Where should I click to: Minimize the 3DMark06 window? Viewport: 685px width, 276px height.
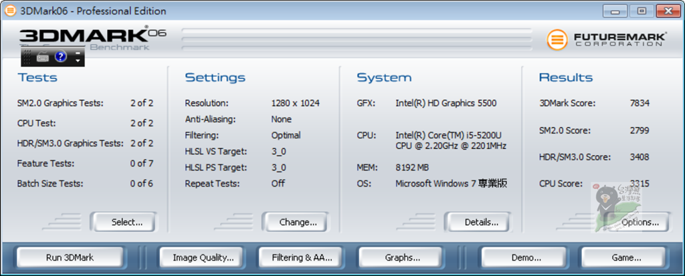(x=615, y=11)
